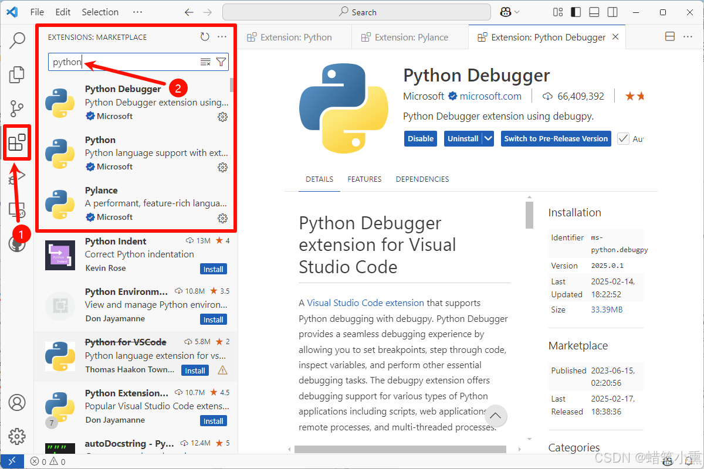Open editor More Actions menu
Viewport: 704px width, 469px height.
pyautogui.click(x=688, y=37)
